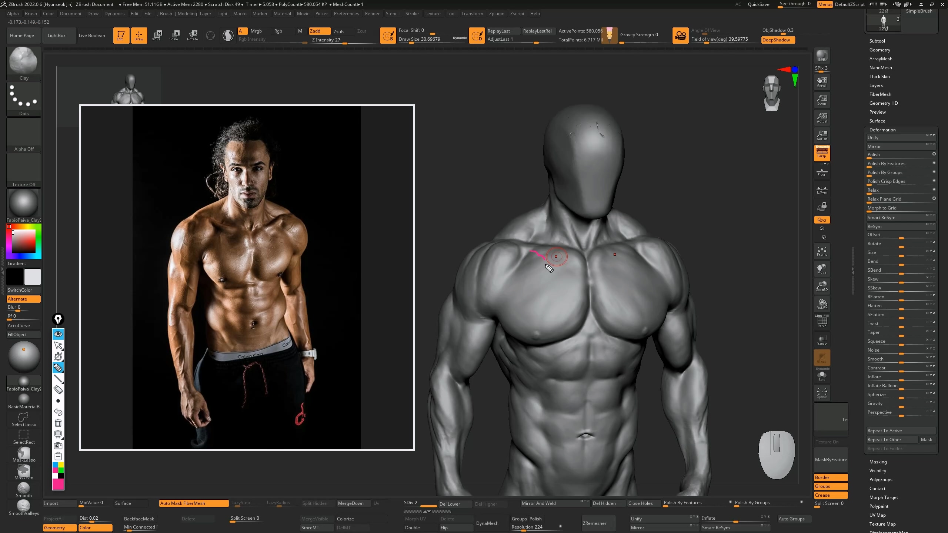Screen dimensions: 948x533
Task: Open the Stroke menu
Action: pyautogui.click(x=412, y=14)
